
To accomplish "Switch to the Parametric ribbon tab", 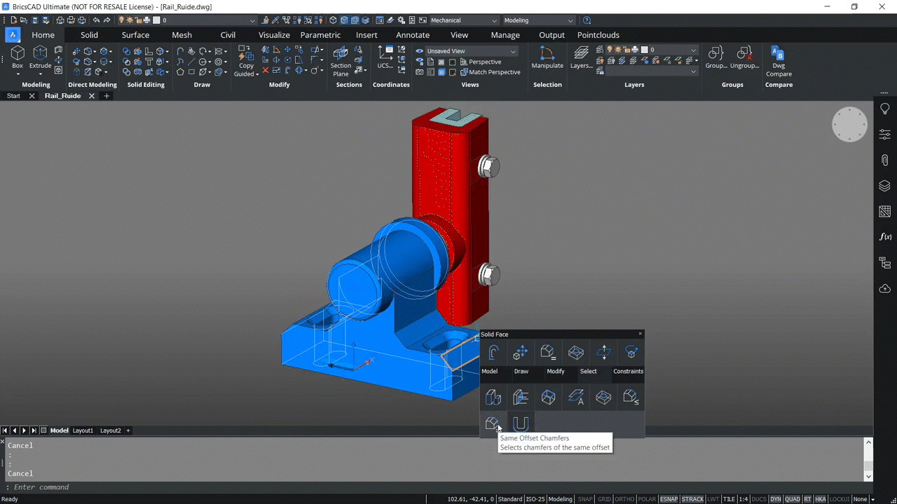I will pyautogui.click(x=320, y=34).
